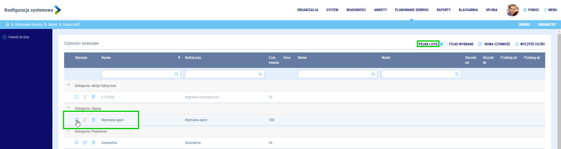The image size is (561, 149).
Task: Edit the S110202 service row
Action: [85, 97]
